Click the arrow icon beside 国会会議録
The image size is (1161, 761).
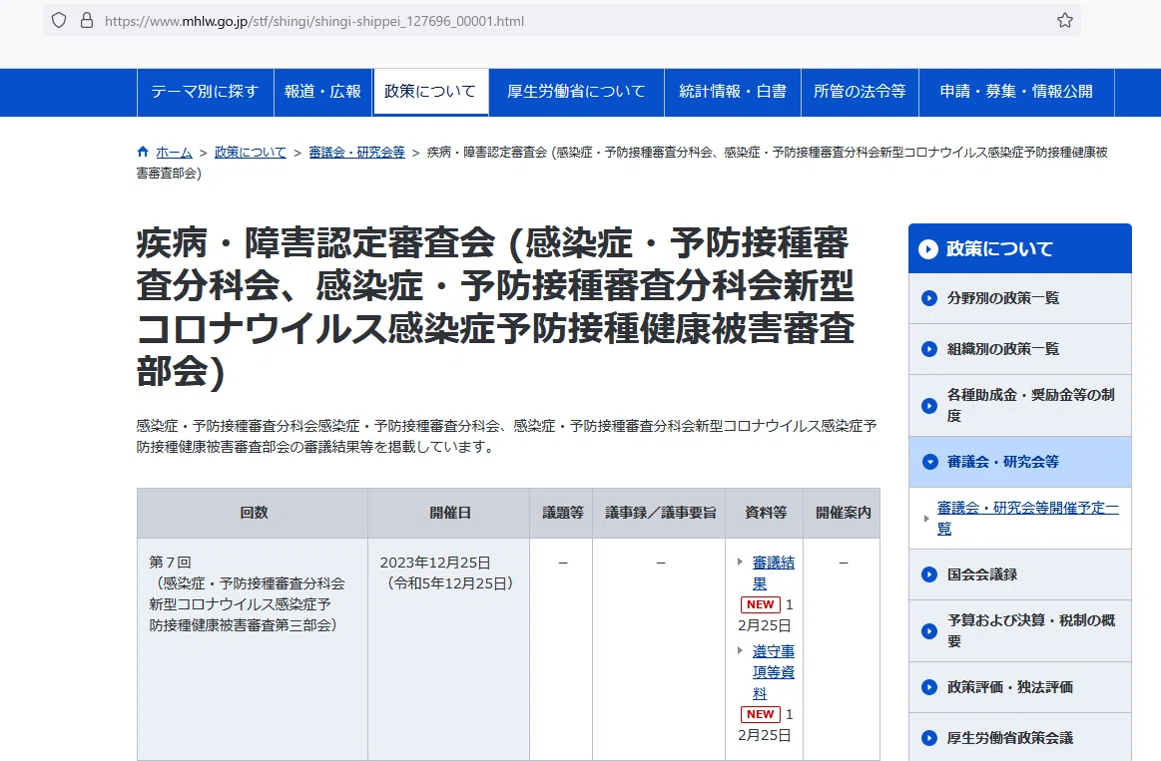[929, 574]
